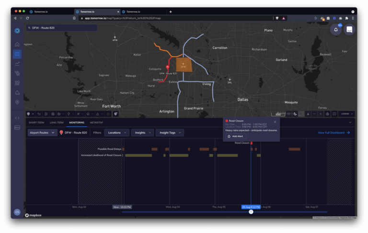
Task: Open the code brackets sidebar icon
Action: pos(17,118)
